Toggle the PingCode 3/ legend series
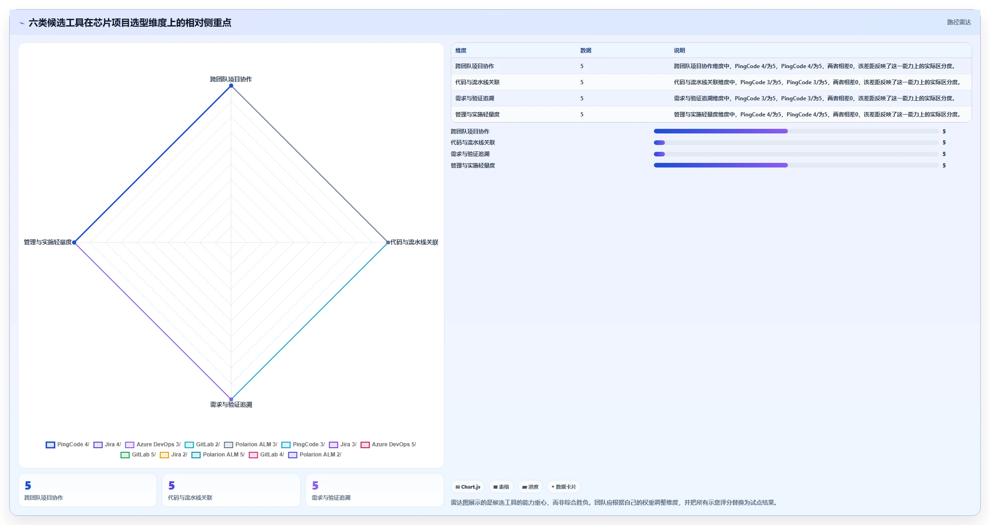The image size is (990, 525). click(303, 444)
